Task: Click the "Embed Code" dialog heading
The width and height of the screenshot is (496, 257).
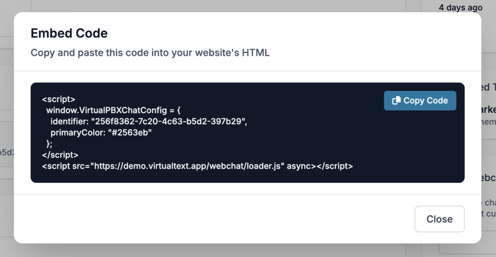Action: [69, 33]
